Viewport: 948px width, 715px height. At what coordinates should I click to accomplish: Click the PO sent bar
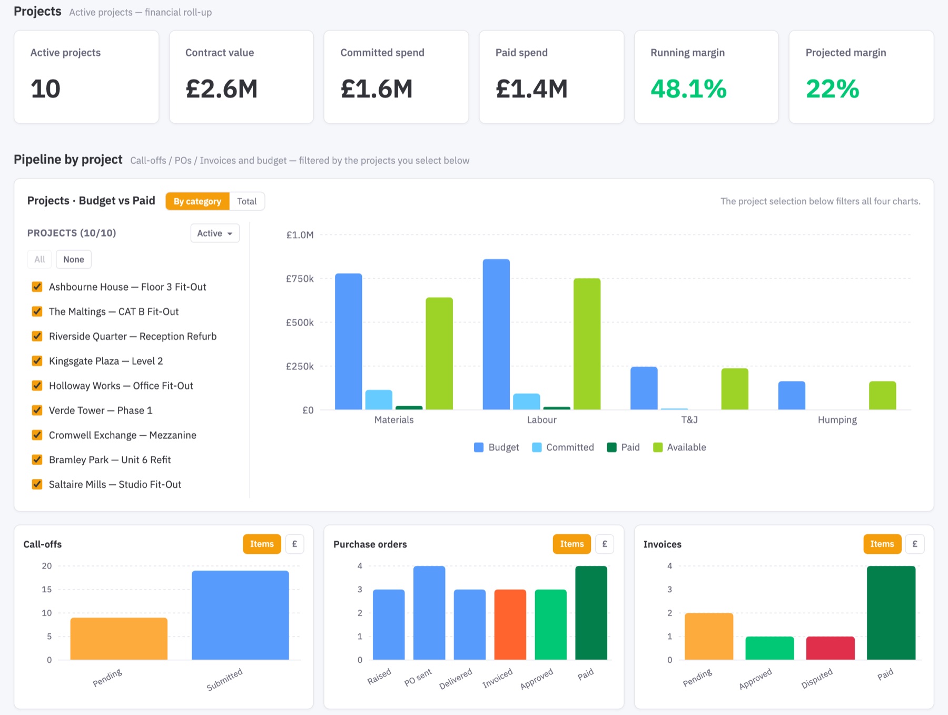[x=429, y=613]
